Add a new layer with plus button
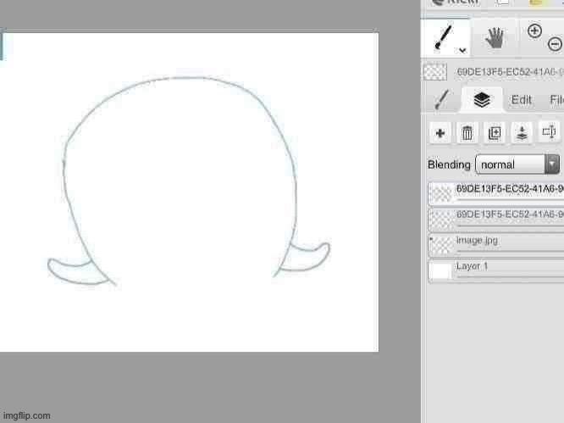This screenshot has width=564, height=423. tap(440, 133)
